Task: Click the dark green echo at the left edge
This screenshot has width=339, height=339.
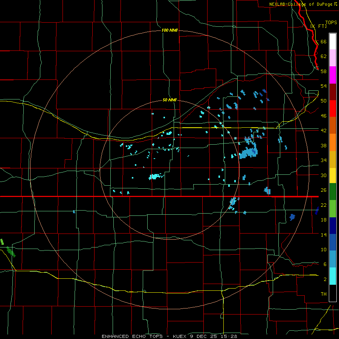Action: tap(11, 252)
